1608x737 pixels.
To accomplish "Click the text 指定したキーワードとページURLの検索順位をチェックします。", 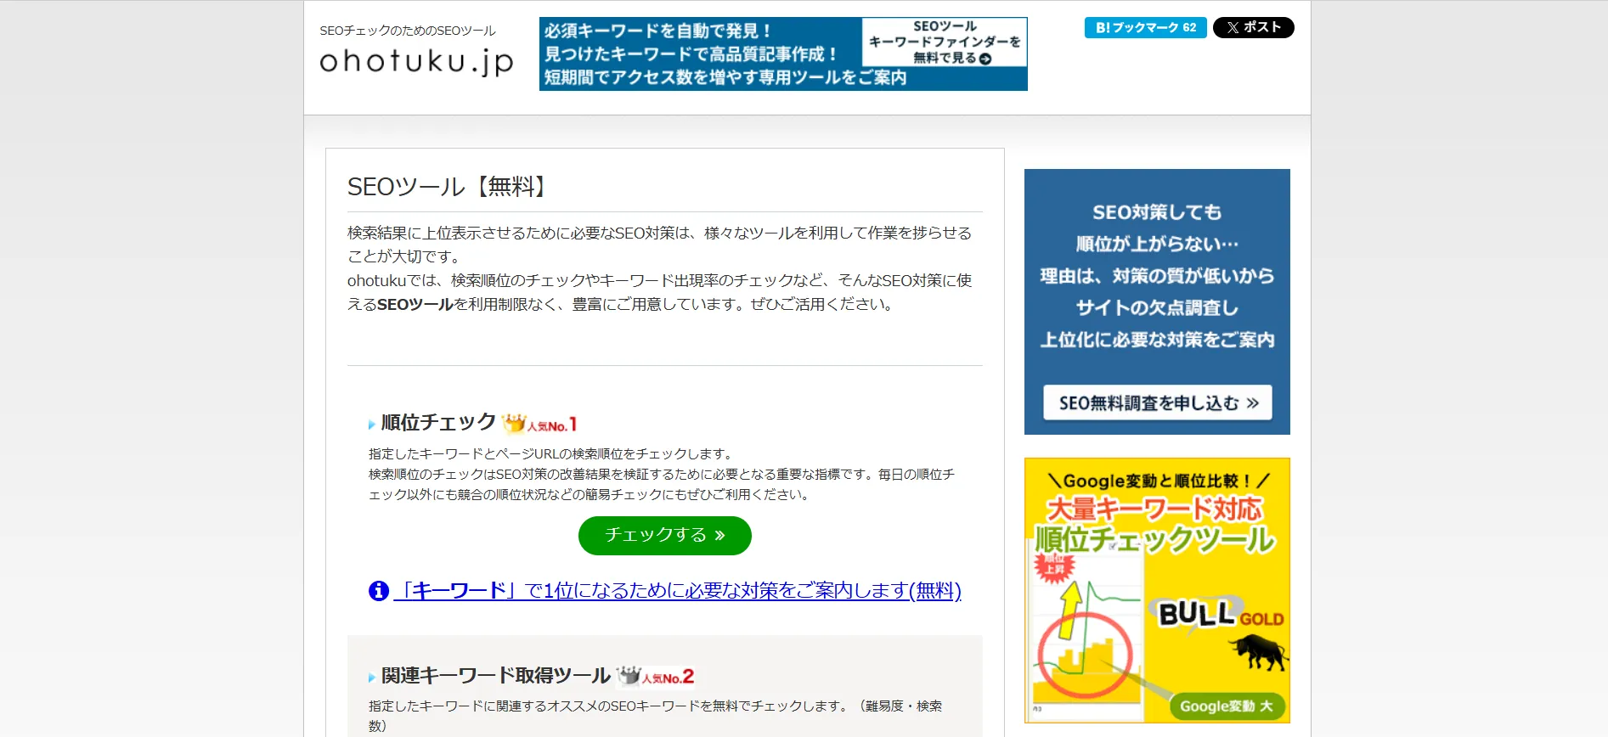I will pyautogui.click(x=552, y=453).
